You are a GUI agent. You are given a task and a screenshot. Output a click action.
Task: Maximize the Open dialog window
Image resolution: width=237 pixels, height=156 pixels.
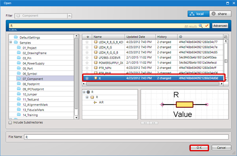pos(228,3)
